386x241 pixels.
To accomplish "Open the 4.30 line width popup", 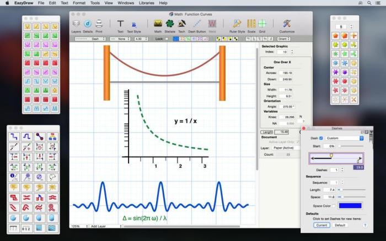I will [x=141, y=39].
